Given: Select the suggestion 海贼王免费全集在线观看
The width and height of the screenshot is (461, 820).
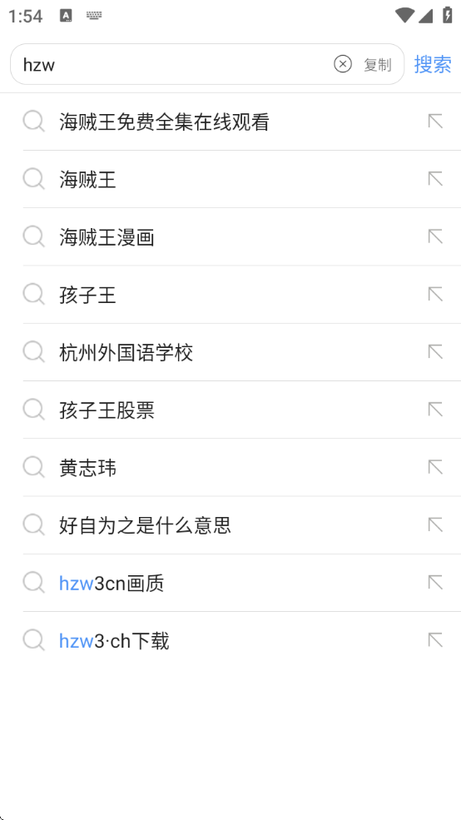Looking at the screenshot, I should point(230,122).
